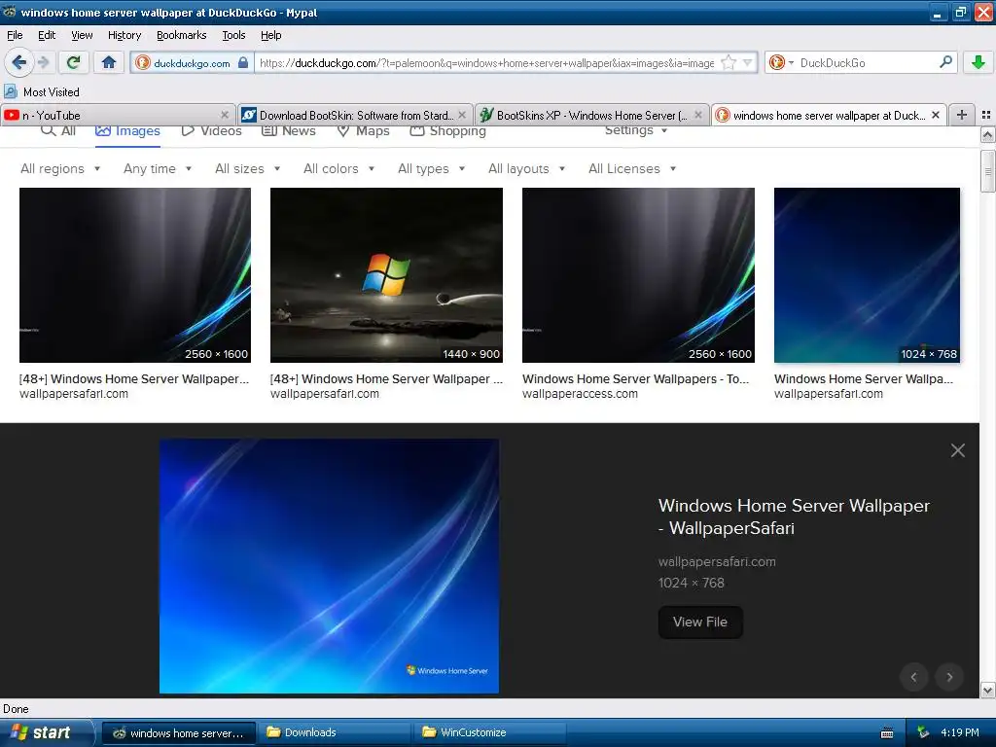Switch to All search results

pyautogui.click(x=58, y=131)
